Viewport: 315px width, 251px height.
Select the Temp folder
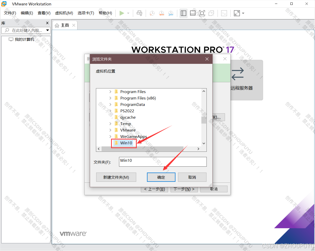(x=125, y=124)
